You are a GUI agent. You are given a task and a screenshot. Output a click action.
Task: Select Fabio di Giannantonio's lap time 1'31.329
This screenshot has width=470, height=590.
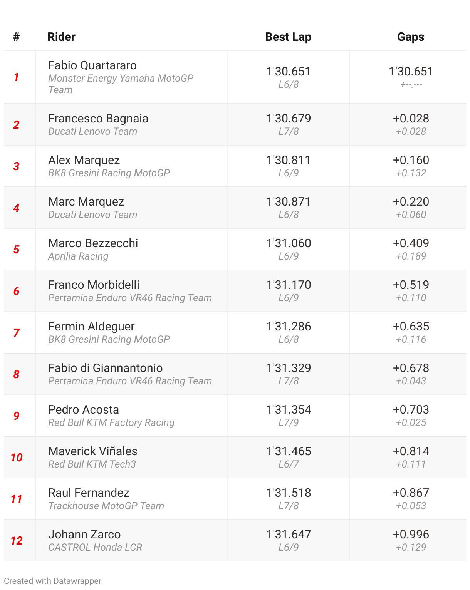(x=289, y=368)
